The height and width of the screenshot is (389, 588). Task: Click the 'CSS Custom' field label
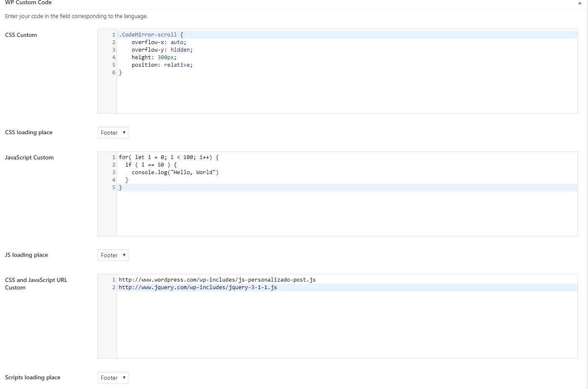21,35
